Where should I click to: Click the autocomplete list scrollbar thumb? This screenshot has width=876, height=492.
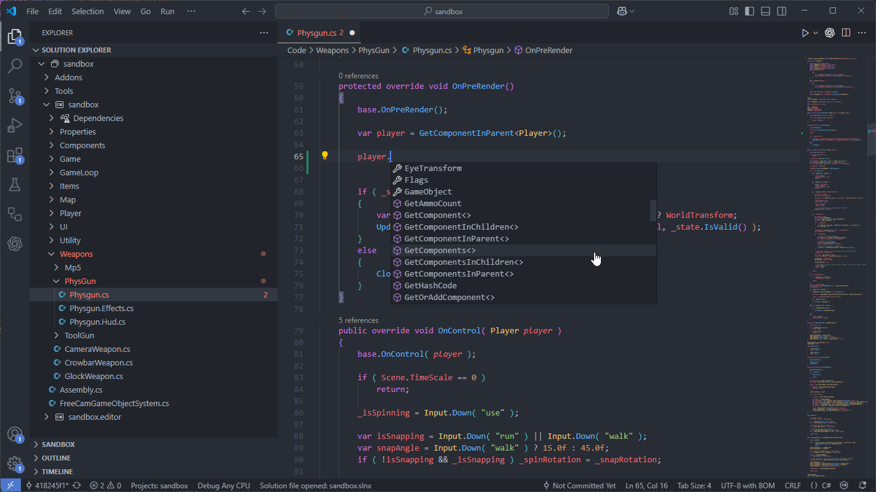[x=653, y=211]
